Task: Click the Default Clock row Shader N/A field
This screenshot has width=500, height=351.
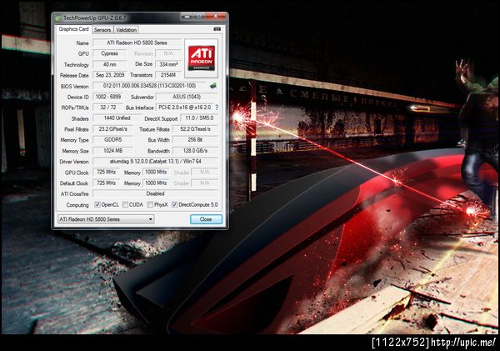Action: tap(205, 183)
